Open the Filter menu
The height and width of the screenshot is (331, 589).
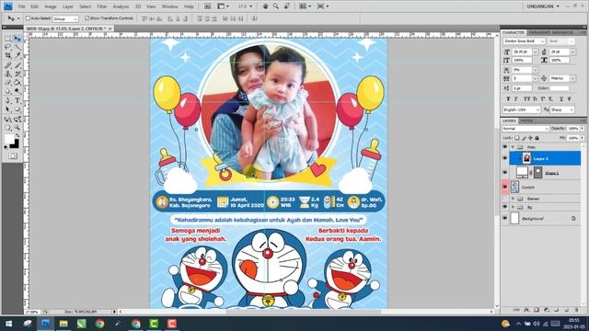[102, 6]
